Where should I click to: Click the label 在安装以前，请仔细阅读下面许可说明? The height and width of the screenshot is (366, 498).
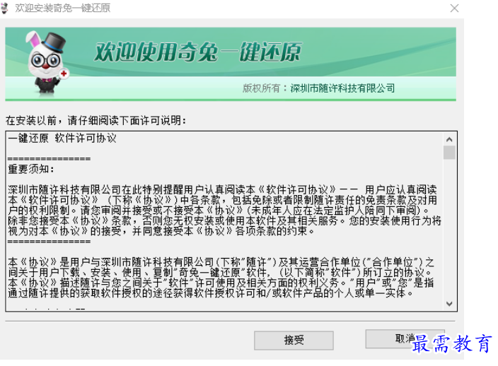96,121
